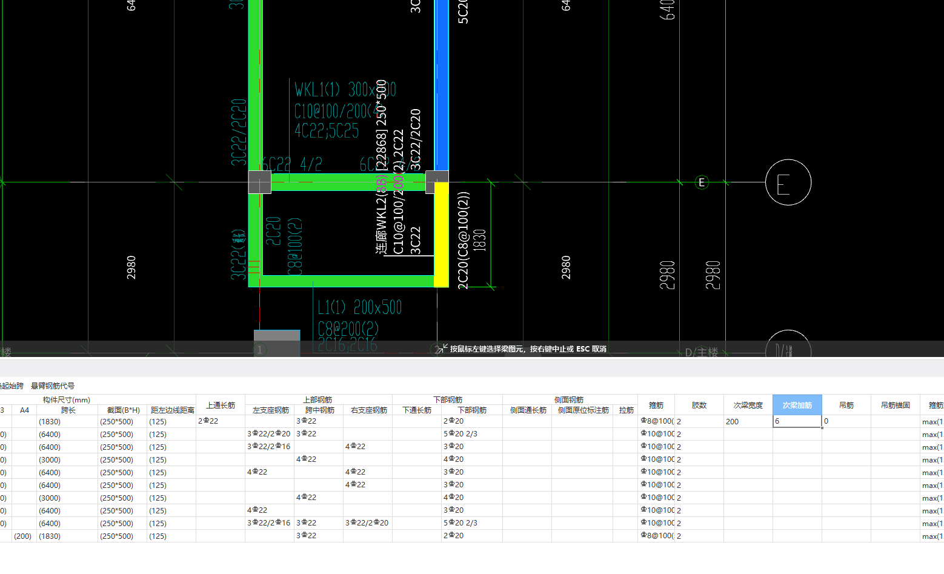The image size is (944, 574).
Task: Select the A4 cell showing (200)
Action: tap(24, 536)
